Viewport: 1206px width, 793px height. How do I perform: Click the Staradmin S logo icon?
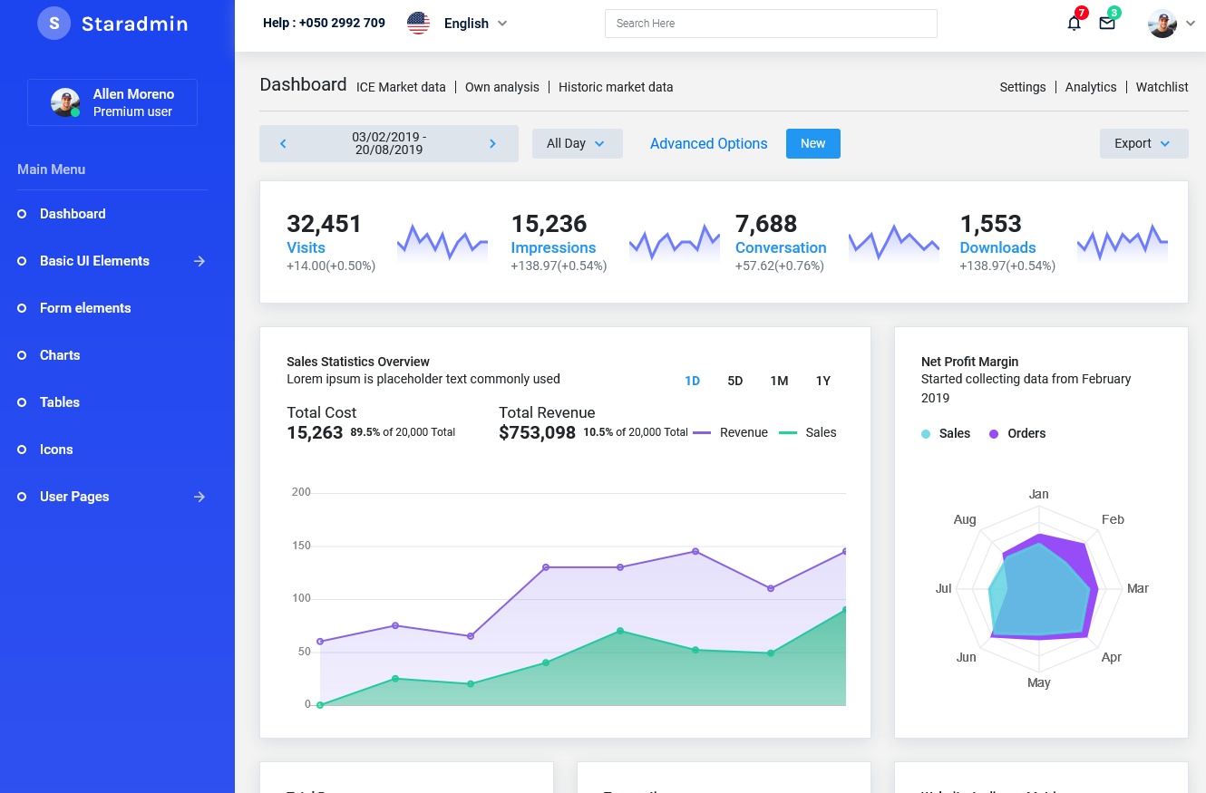click(x=53, y=24)
